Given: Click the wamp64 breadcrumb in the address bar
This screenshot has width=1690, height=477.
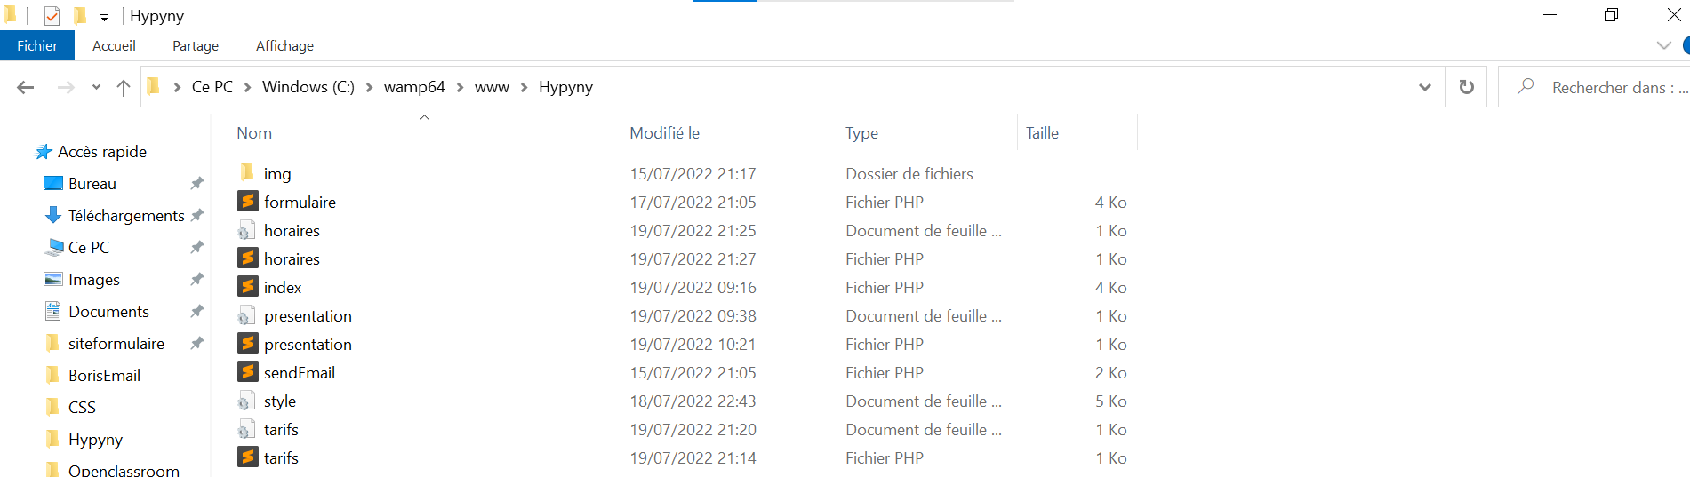Looking at the screenshot, I should (414, 87).
